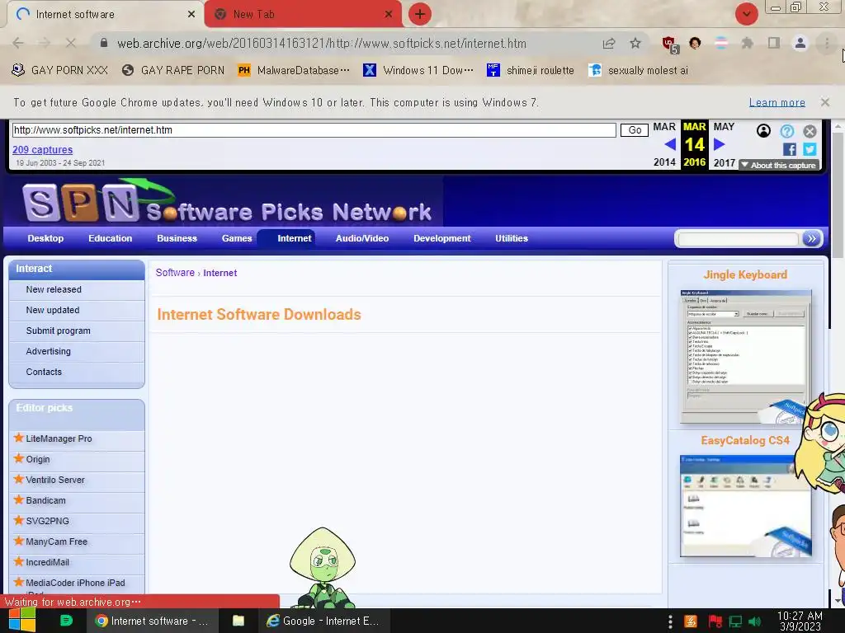Share capture on Facebook icon

(x=790, y=149)
